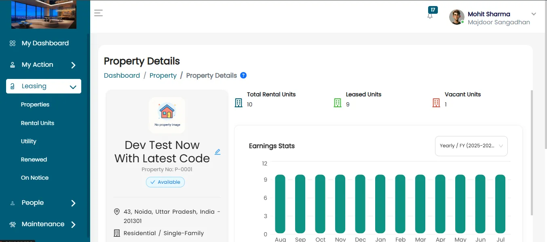This screenshot has width=547, height=242.
Task: Open the Renewed leases sidebar item
Action: click(x=34, y=159)
